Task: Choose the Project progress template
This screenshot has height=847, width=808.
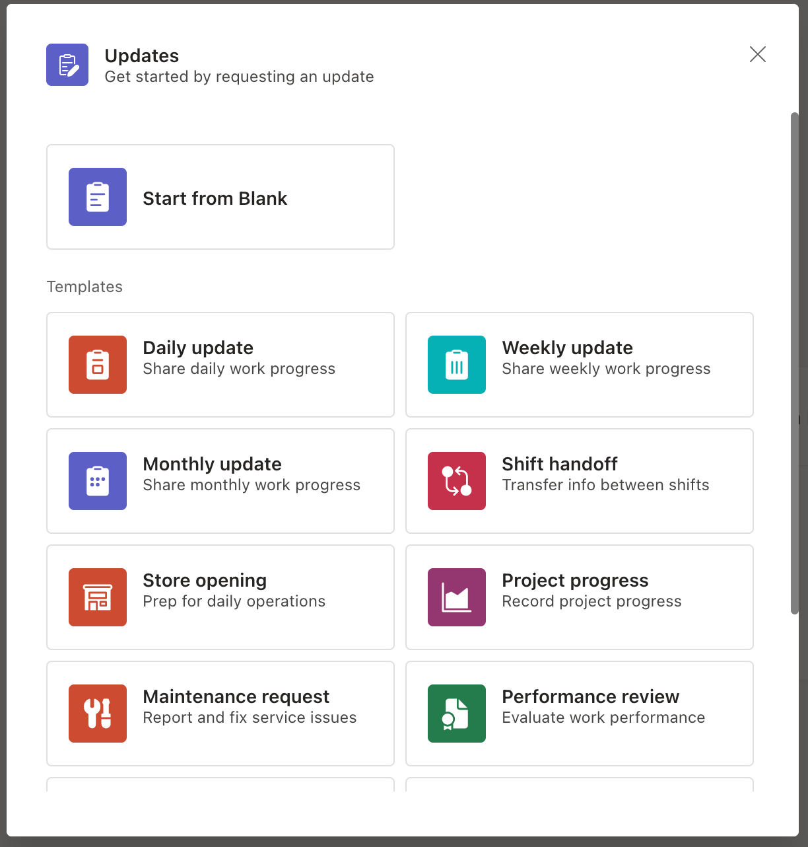Action: [580, 597]
